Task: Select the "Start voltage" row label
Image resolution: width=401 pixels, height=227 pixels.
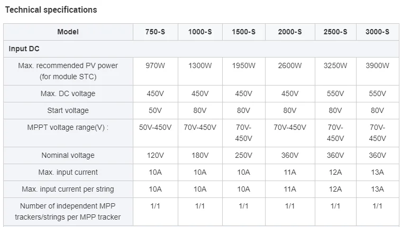Action: pos(68,110)
